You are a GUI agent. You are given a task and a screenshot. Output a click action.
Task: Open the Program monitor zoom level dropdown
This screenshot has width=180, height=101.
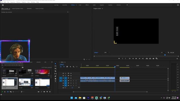107,52
